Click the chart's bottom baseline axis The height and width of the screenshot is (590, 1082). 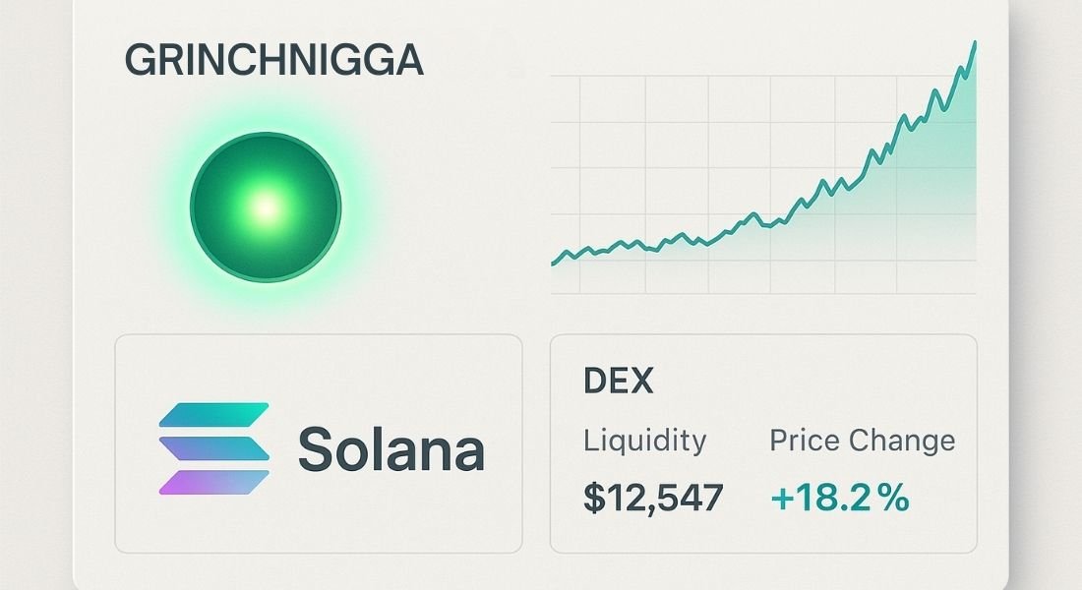[x=763, y=293]
